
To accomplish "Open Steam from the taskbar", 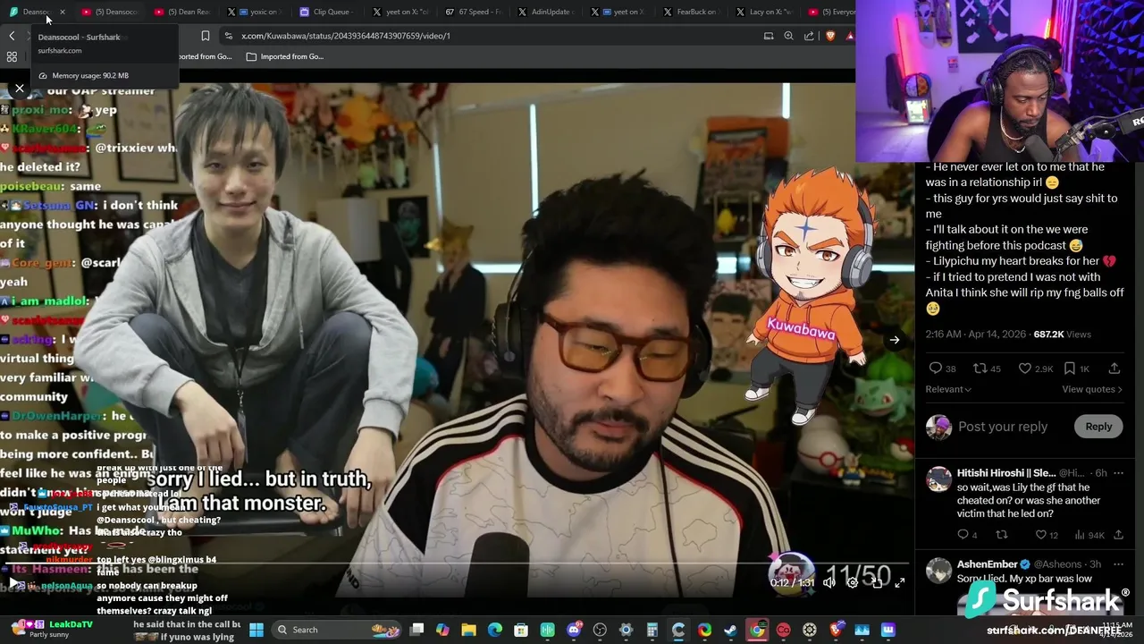I will [730, 630].
